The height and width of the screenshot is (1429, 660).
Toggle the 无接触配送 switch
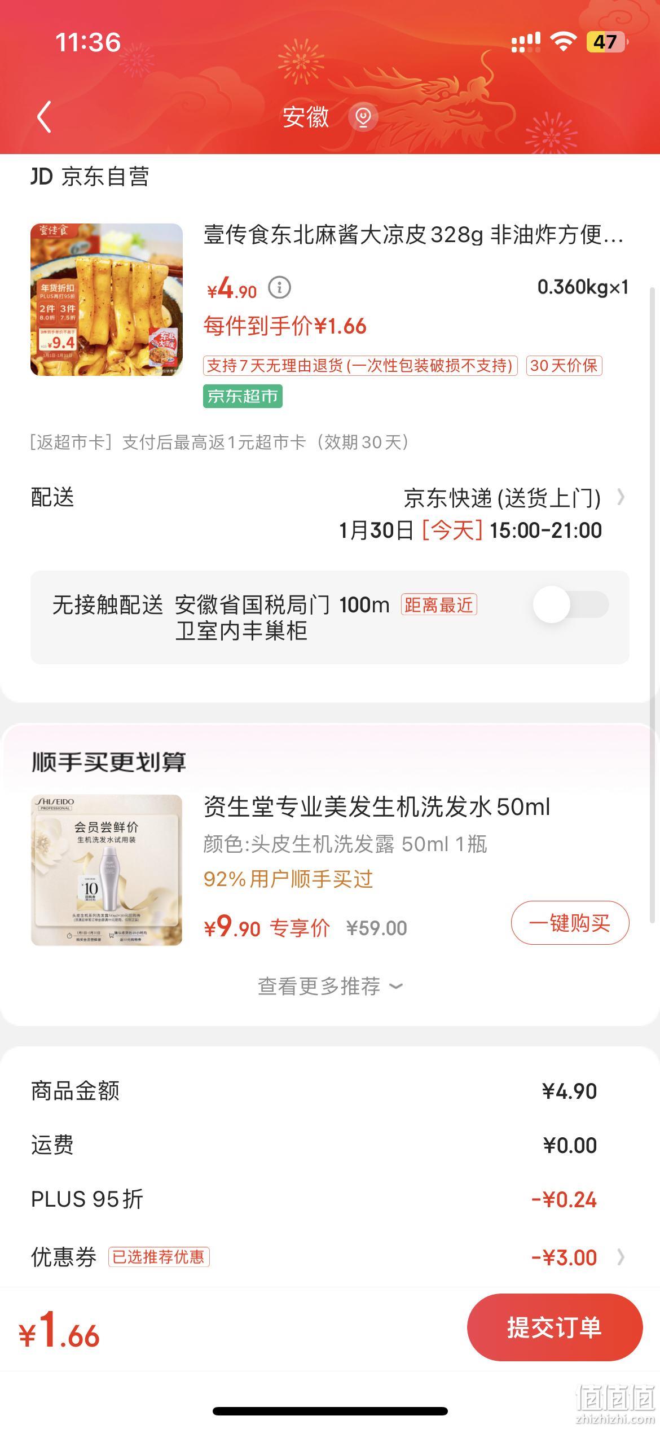(x=571, y=604)
